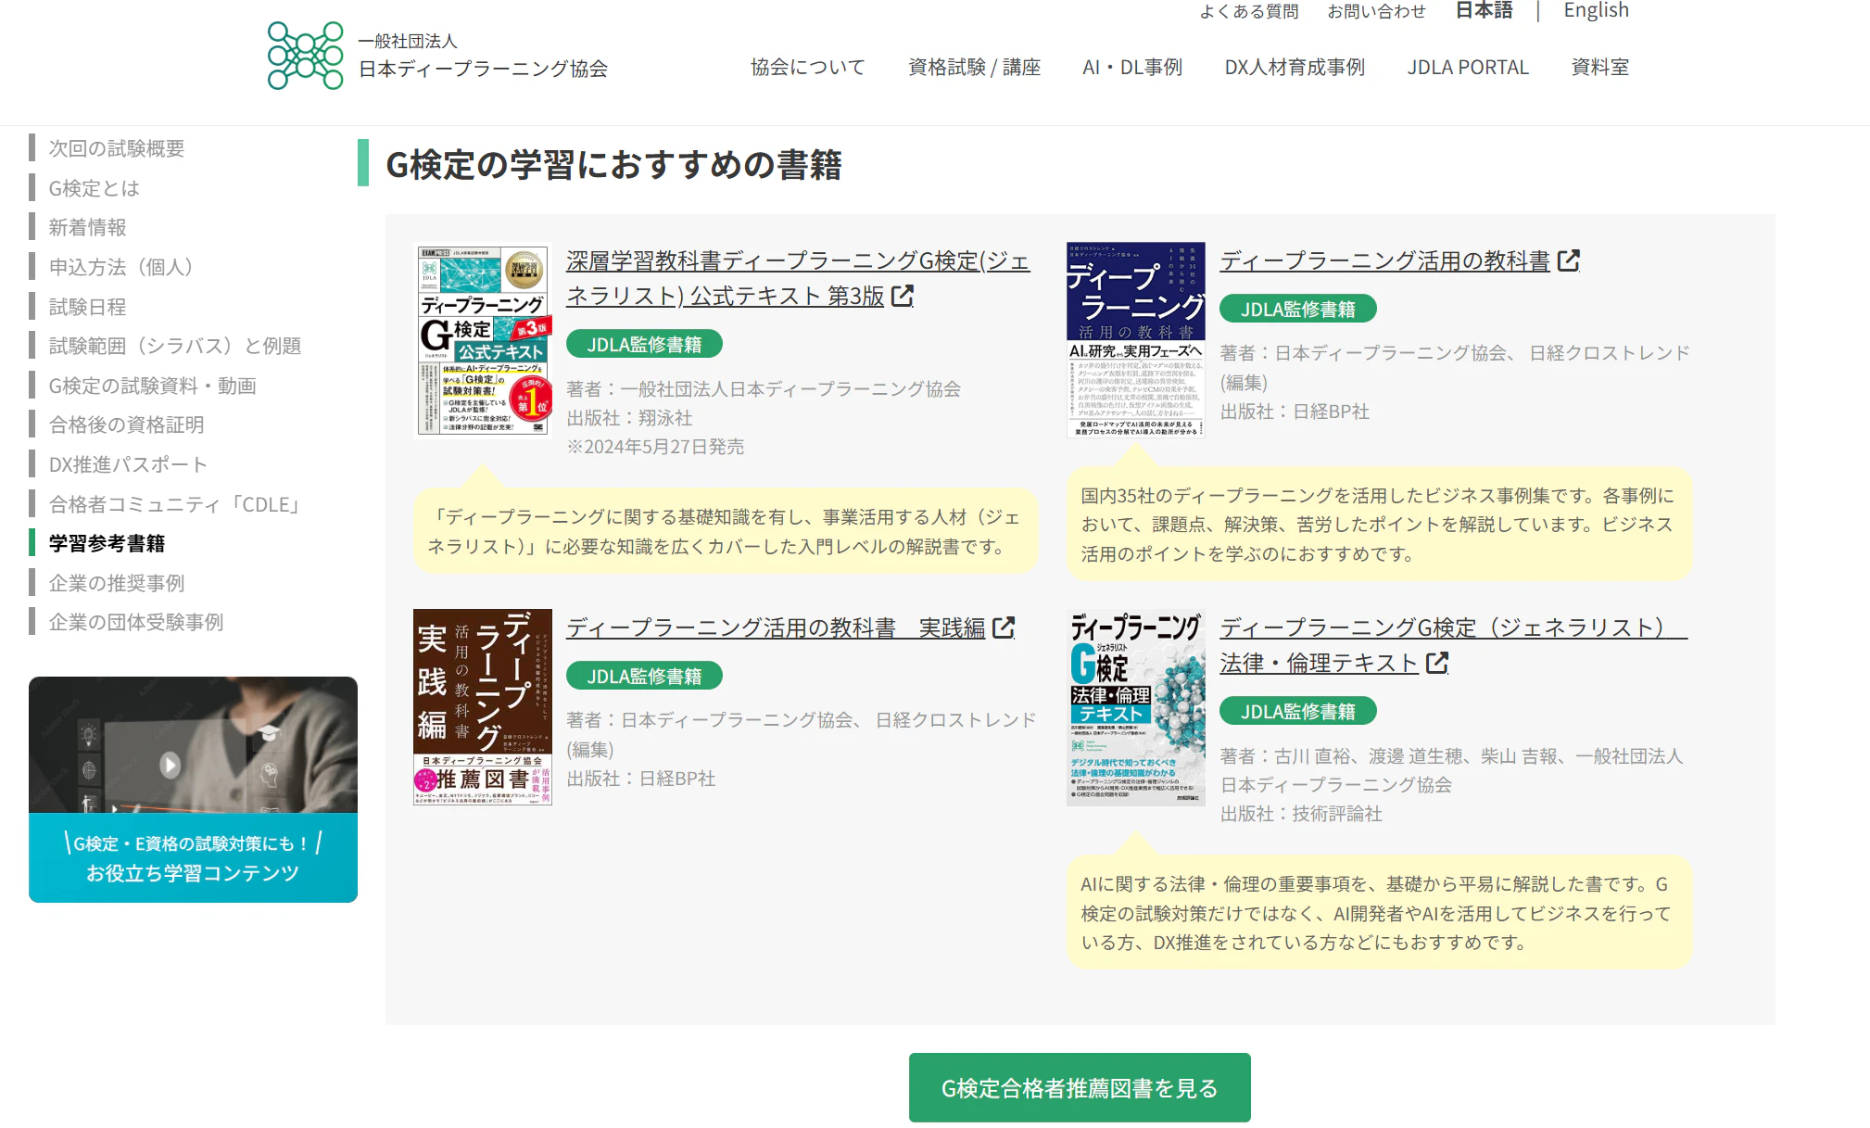Open ディープラーニング活用の教科書 実践編 link
Viewport: 1870px width, 1128px height.
click(776, 628)
